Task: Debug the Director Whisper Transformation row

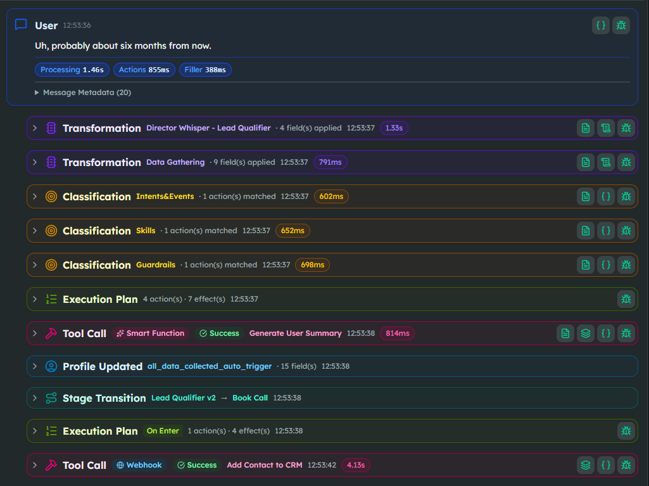Action: 626,128
